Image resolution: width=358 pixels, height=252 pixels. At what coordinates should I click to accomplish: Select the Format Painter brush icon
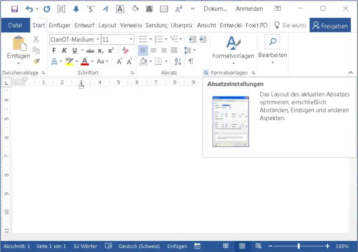click(x=36, y=61)
